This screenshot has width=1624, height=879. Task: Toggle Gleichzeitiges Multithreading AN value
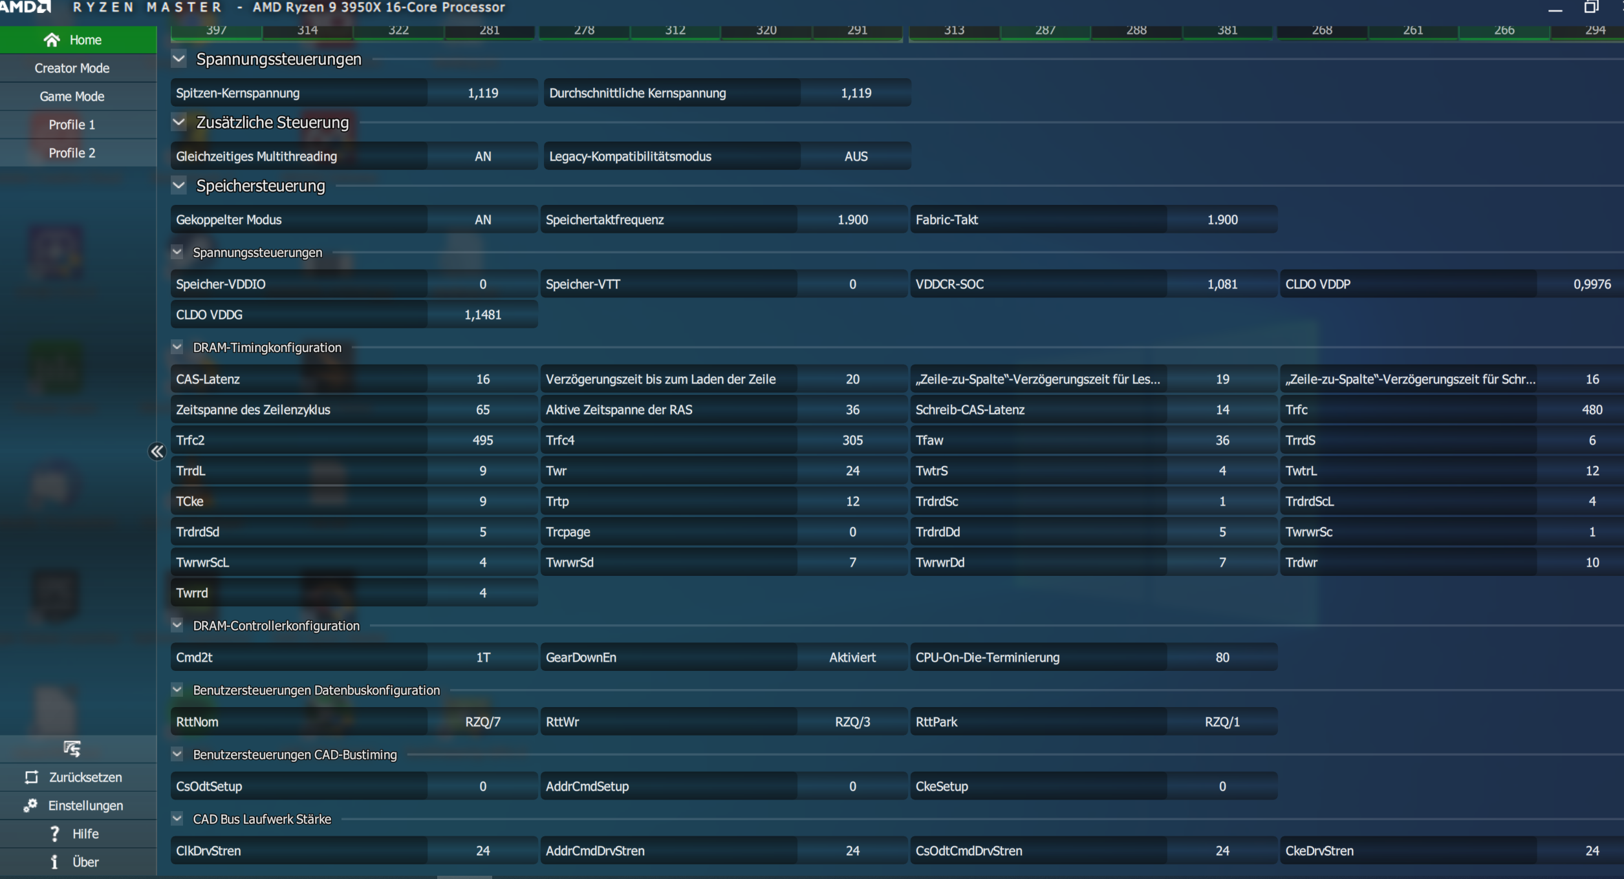482,156
